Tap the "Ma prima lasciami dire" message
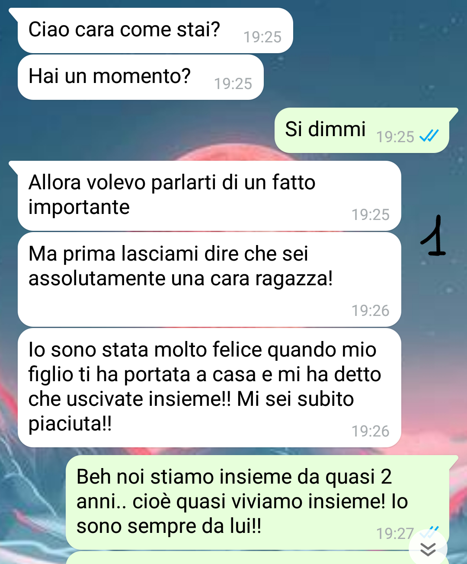Screen dimensions: 467x564 209,280
